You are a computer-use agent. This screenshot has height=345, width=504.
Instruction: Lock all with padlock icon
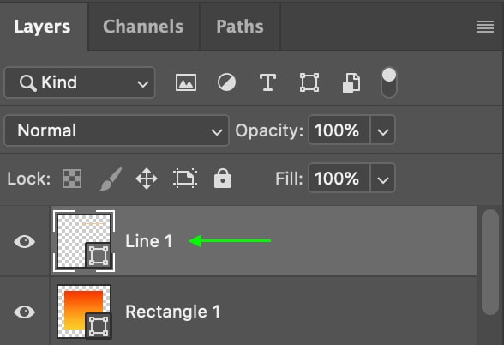[223, 178]
